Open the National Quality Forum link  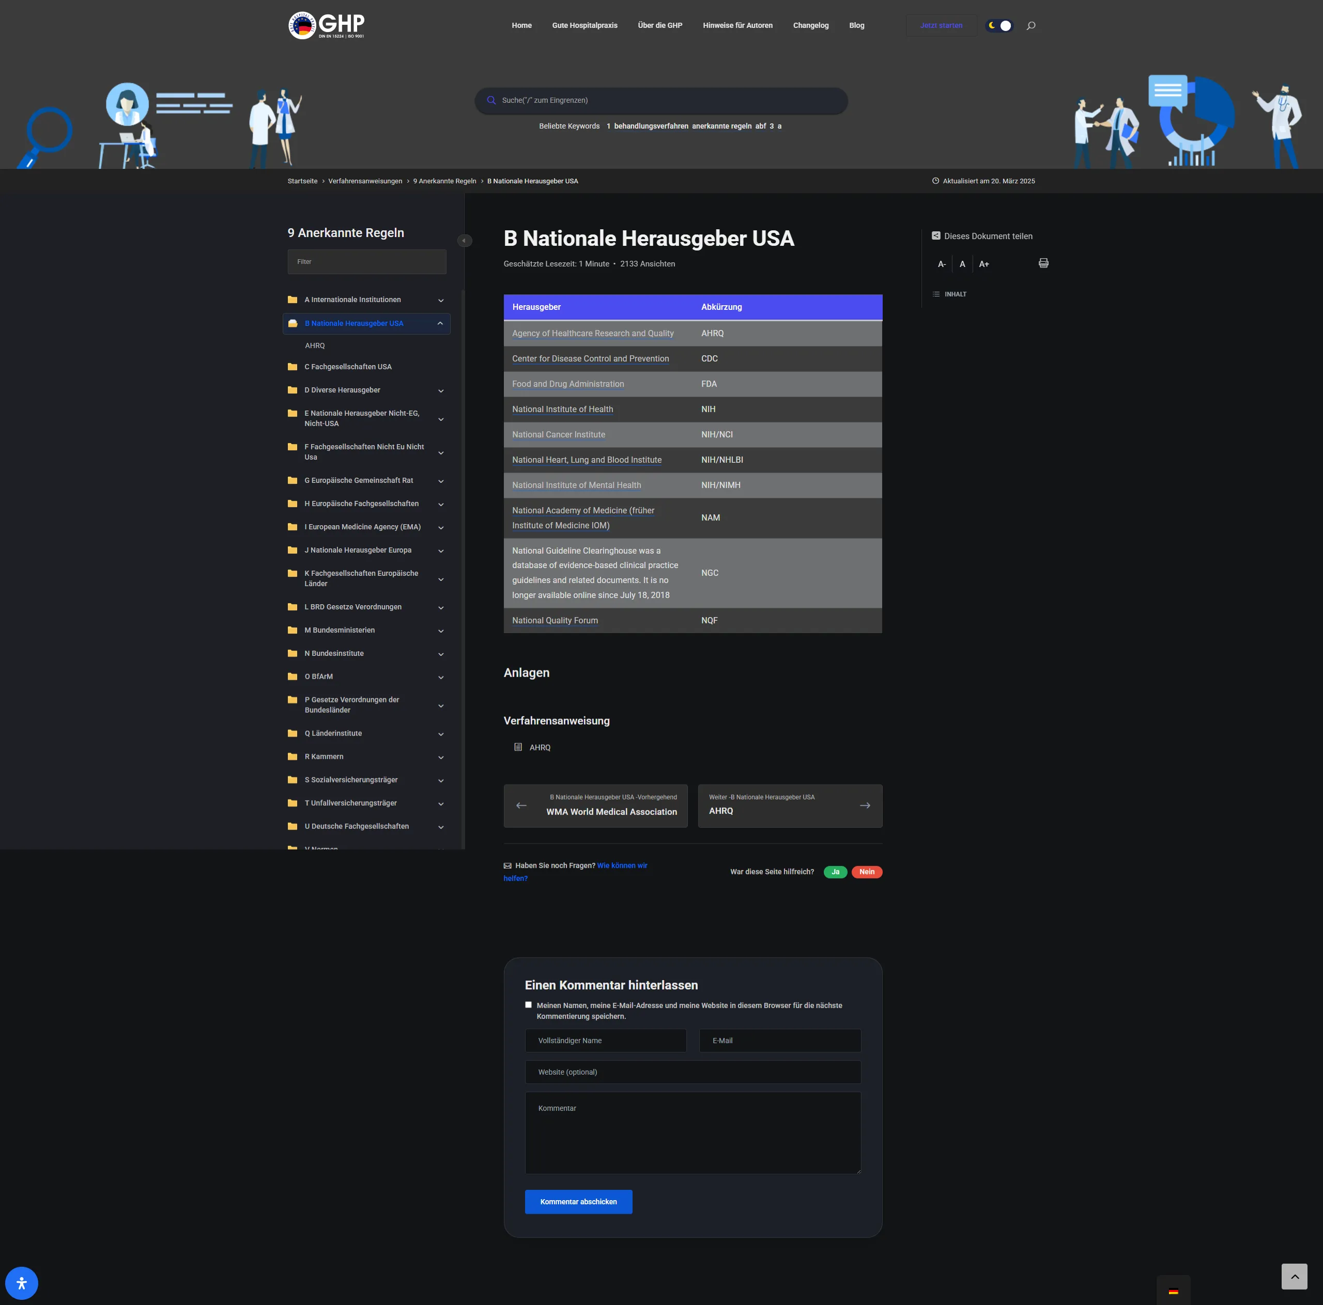[x=555, y=621]
